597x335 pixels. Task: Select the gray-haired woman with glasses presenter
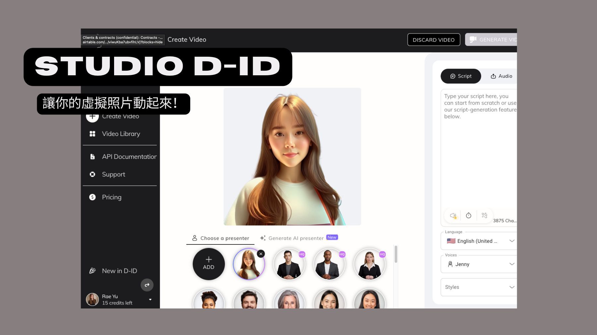click(x=289, y=299)
